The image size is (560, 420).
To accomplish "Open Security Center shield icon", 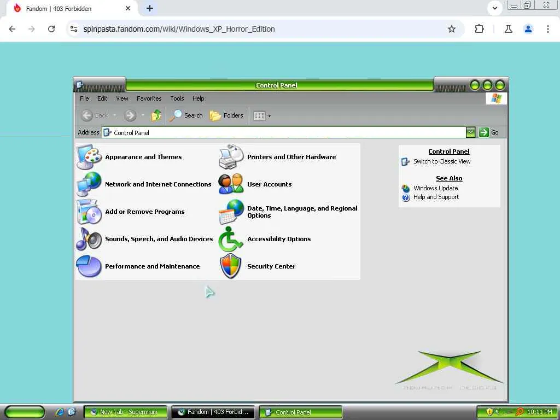I will pyautogui.click(x=231, y=266).
